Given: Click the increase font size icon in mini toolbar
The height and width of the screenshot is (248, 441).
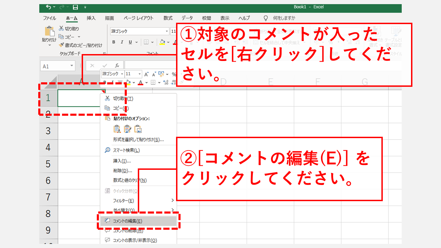Looking at the screenshot, I should [x=146, y=74].
